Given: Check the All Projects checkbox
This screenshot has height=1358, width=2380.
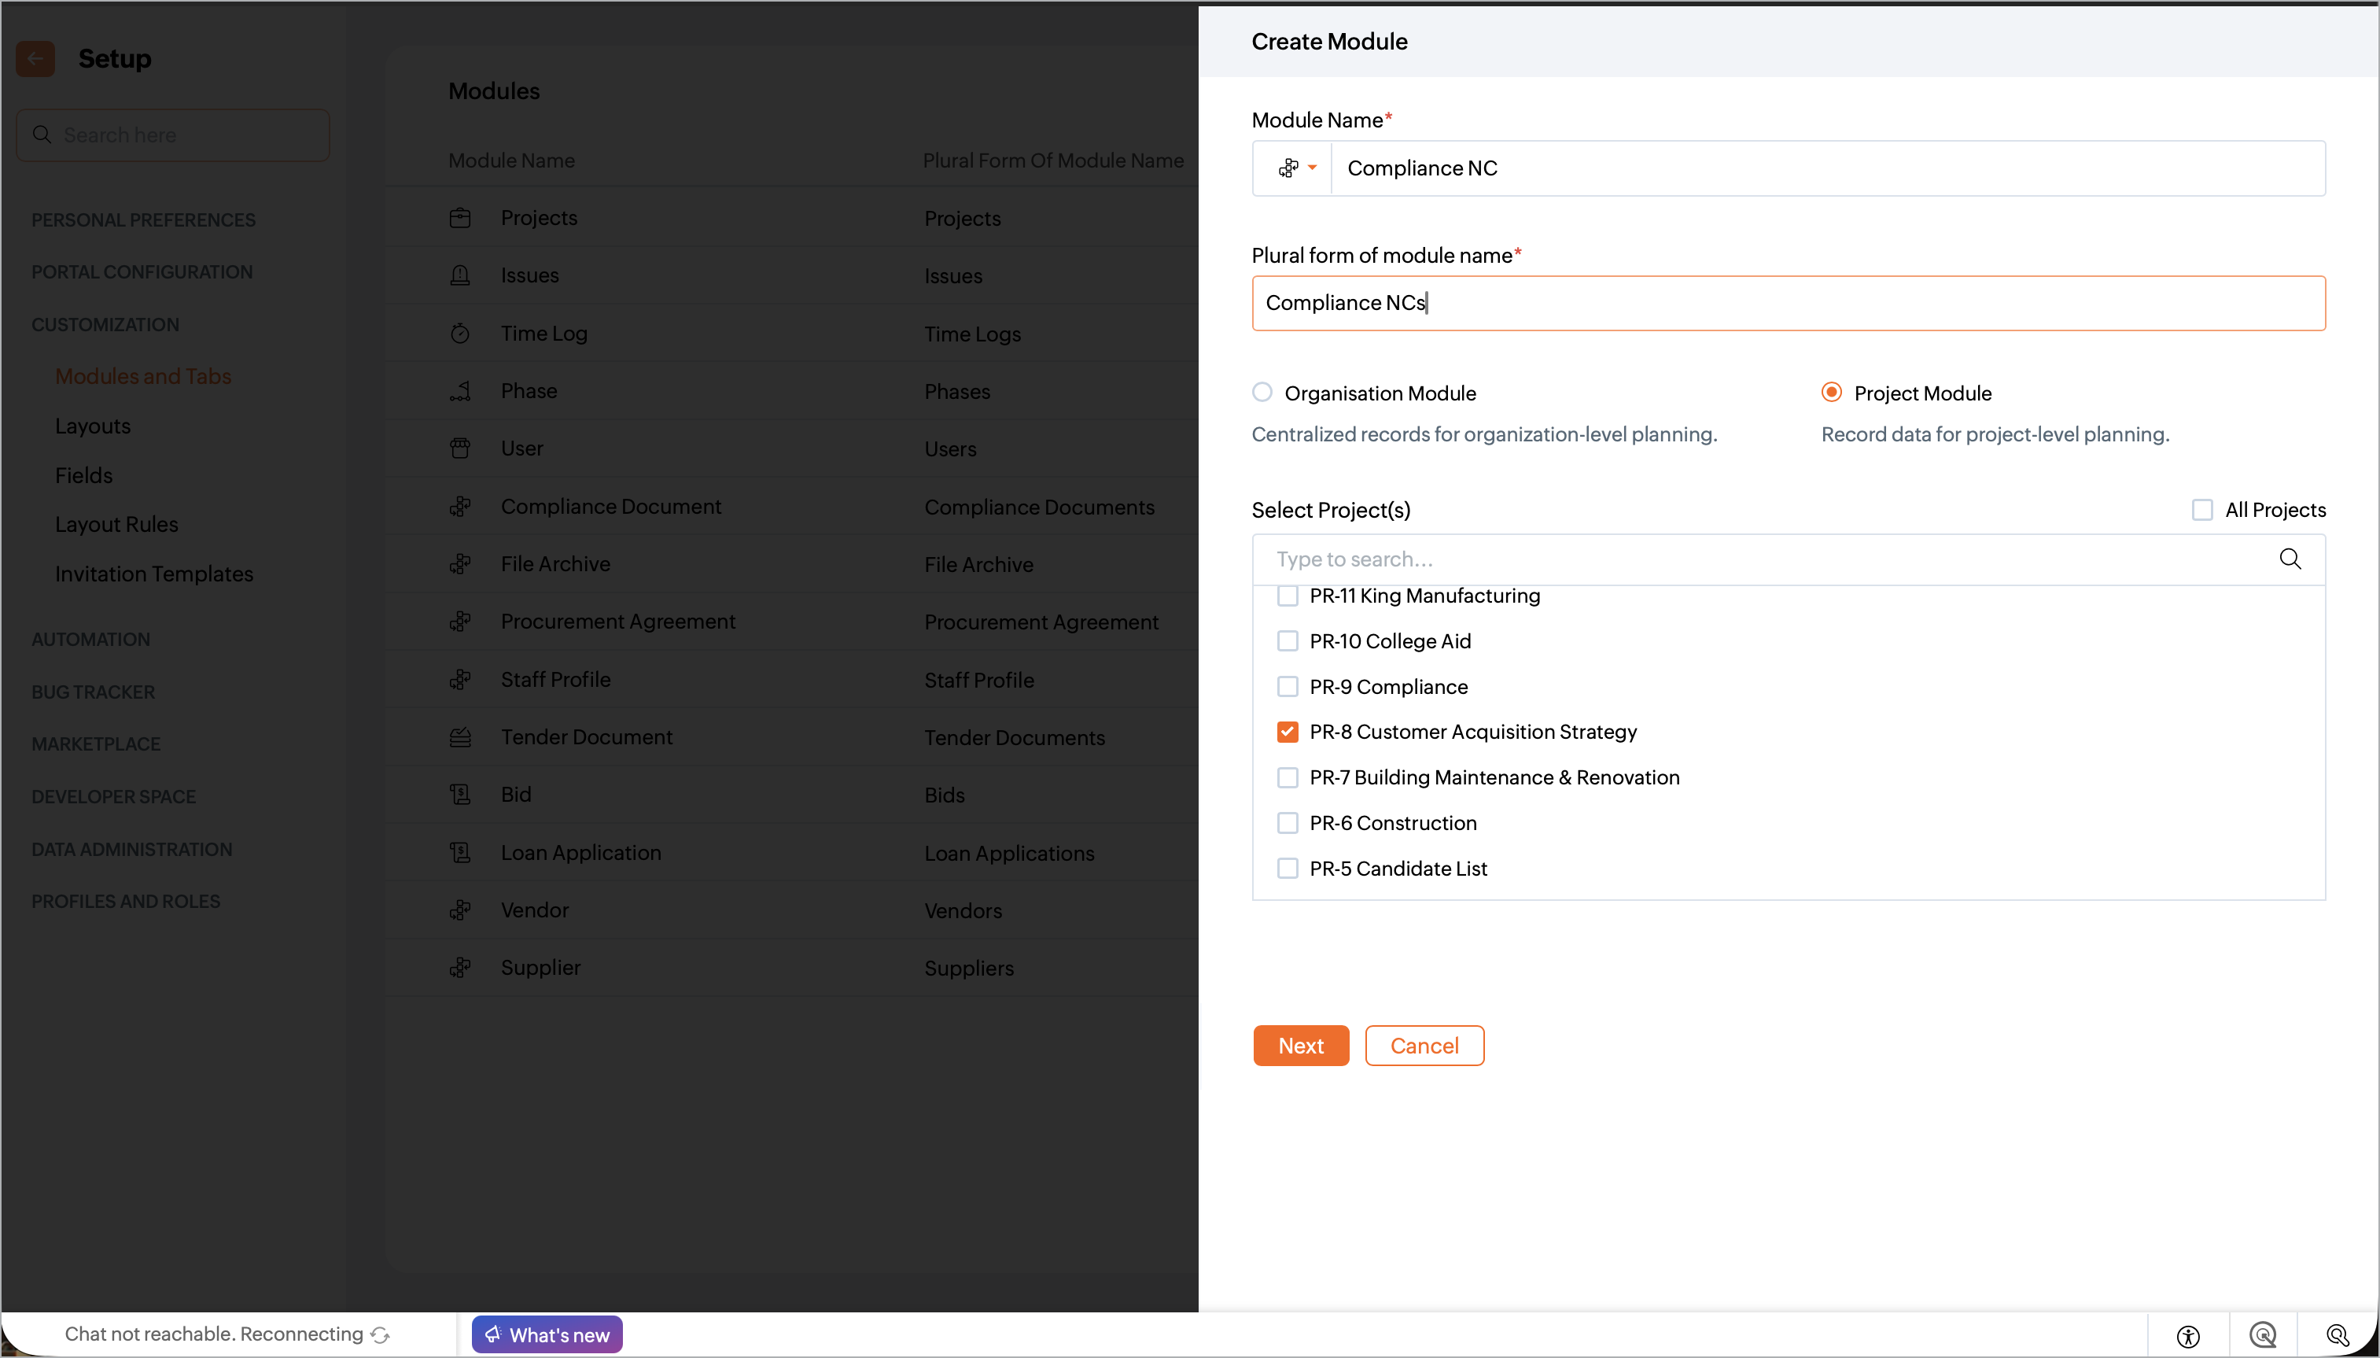Looking at the screenshot, I should 2202,509.
